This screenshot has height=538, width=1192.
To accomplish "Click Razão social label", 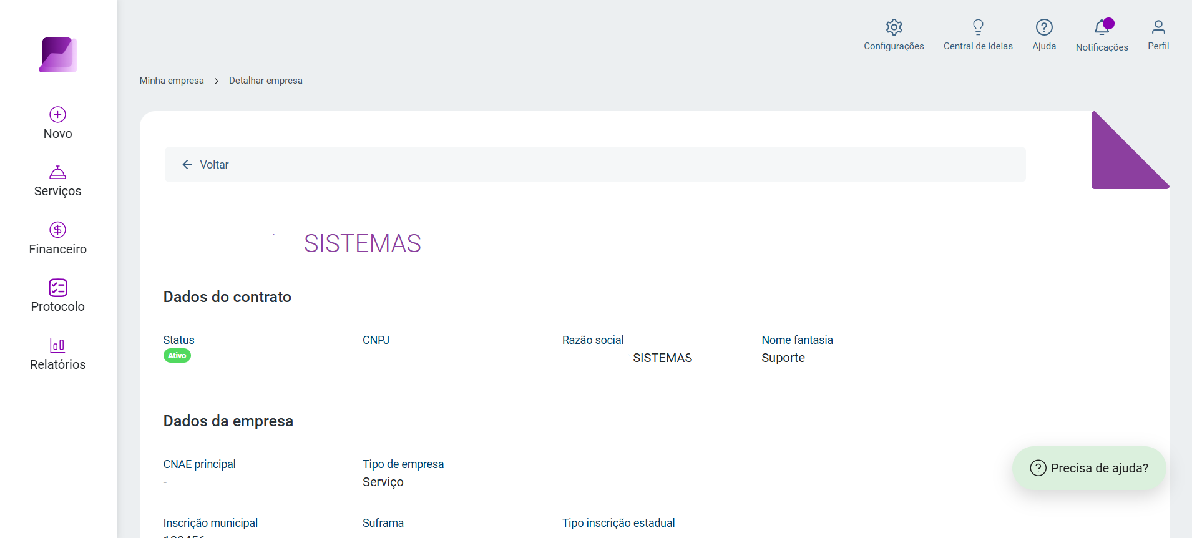I will click(593, 340).
